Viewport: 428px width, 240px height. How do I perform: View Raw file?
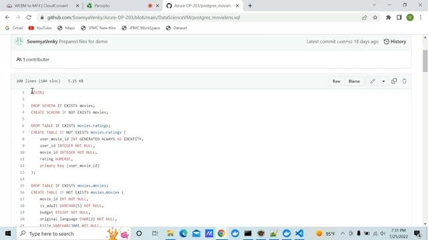[336, 81]
